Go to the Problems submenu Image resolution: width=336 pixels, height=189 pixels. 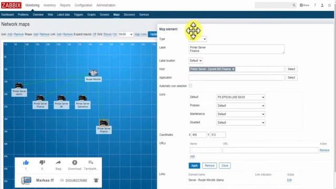click(23, 15)
